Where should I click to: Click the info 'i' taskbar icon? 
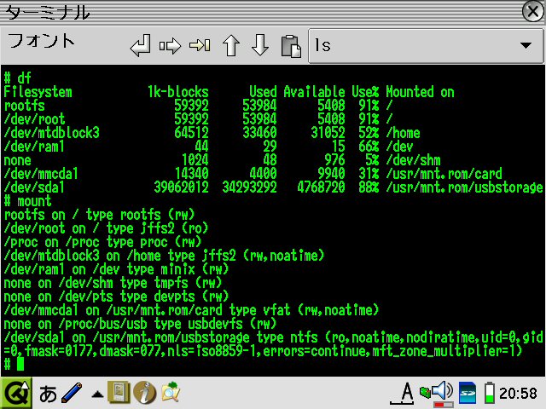(144, 393)
